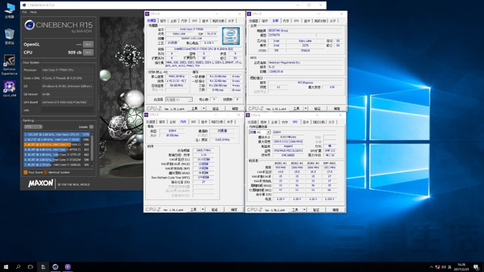
Task: Switch to 处理器 tab in CPU-Z memory window
Action: click(150, 122)
